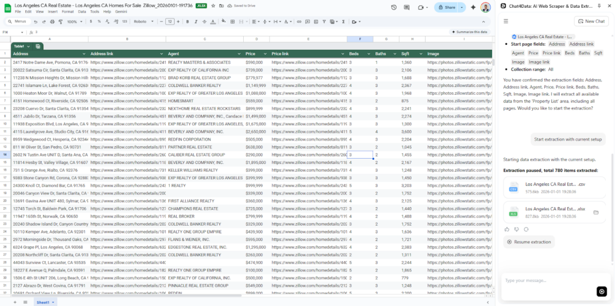Open the fill color picker
615x306 pixels.
pyautogui.click(x=223, y=22)
